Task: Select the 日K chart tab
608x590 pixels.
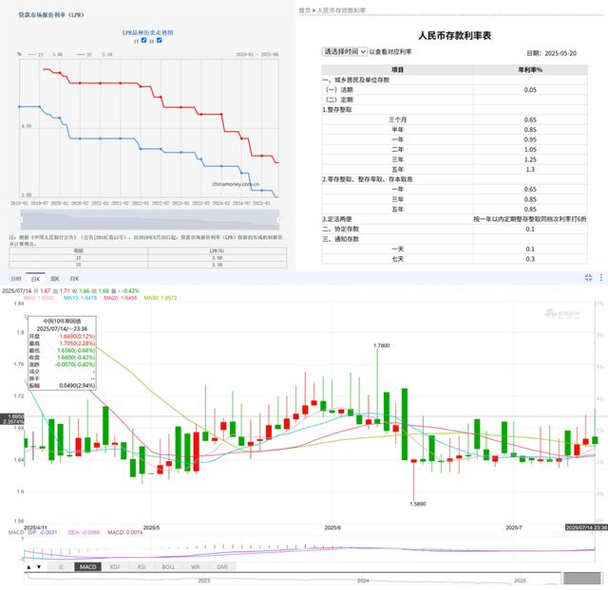Action: [x=36, y=279]
